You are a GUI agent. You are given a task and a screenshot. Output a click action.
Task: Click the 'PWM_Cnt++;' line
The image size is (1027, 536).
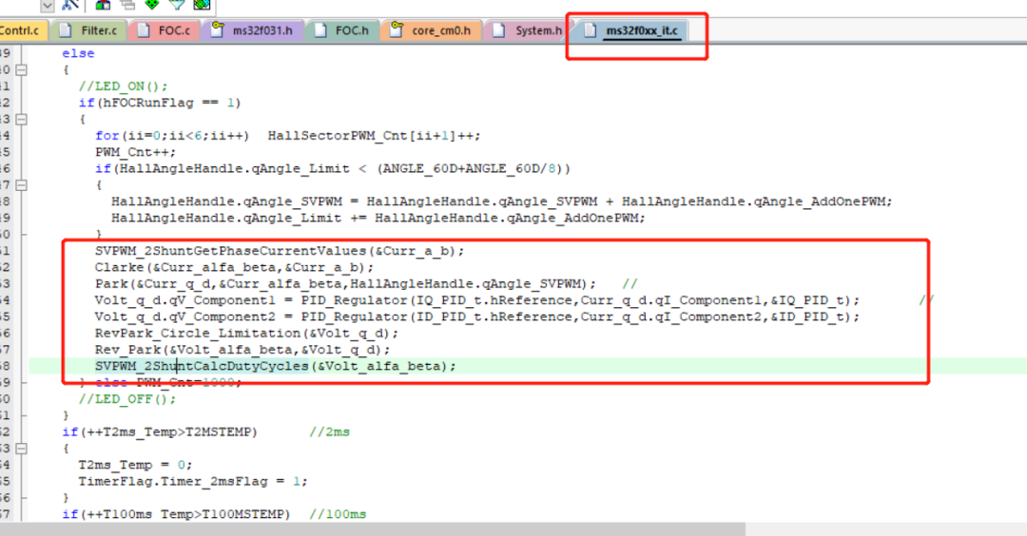(136, 152)
